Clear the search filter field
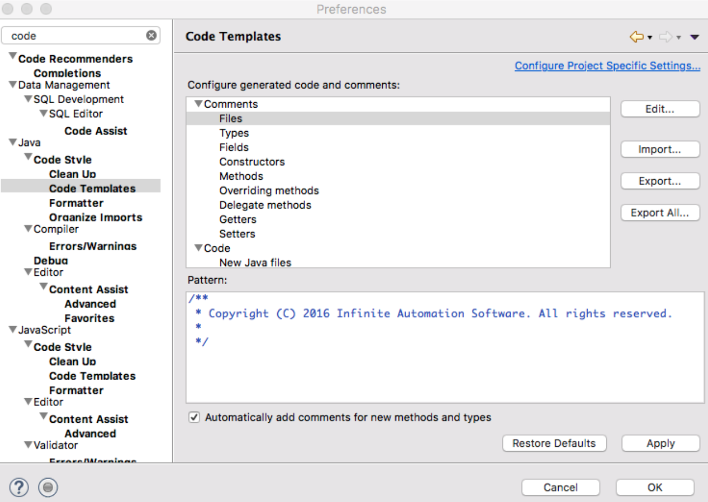 point(151,36)
